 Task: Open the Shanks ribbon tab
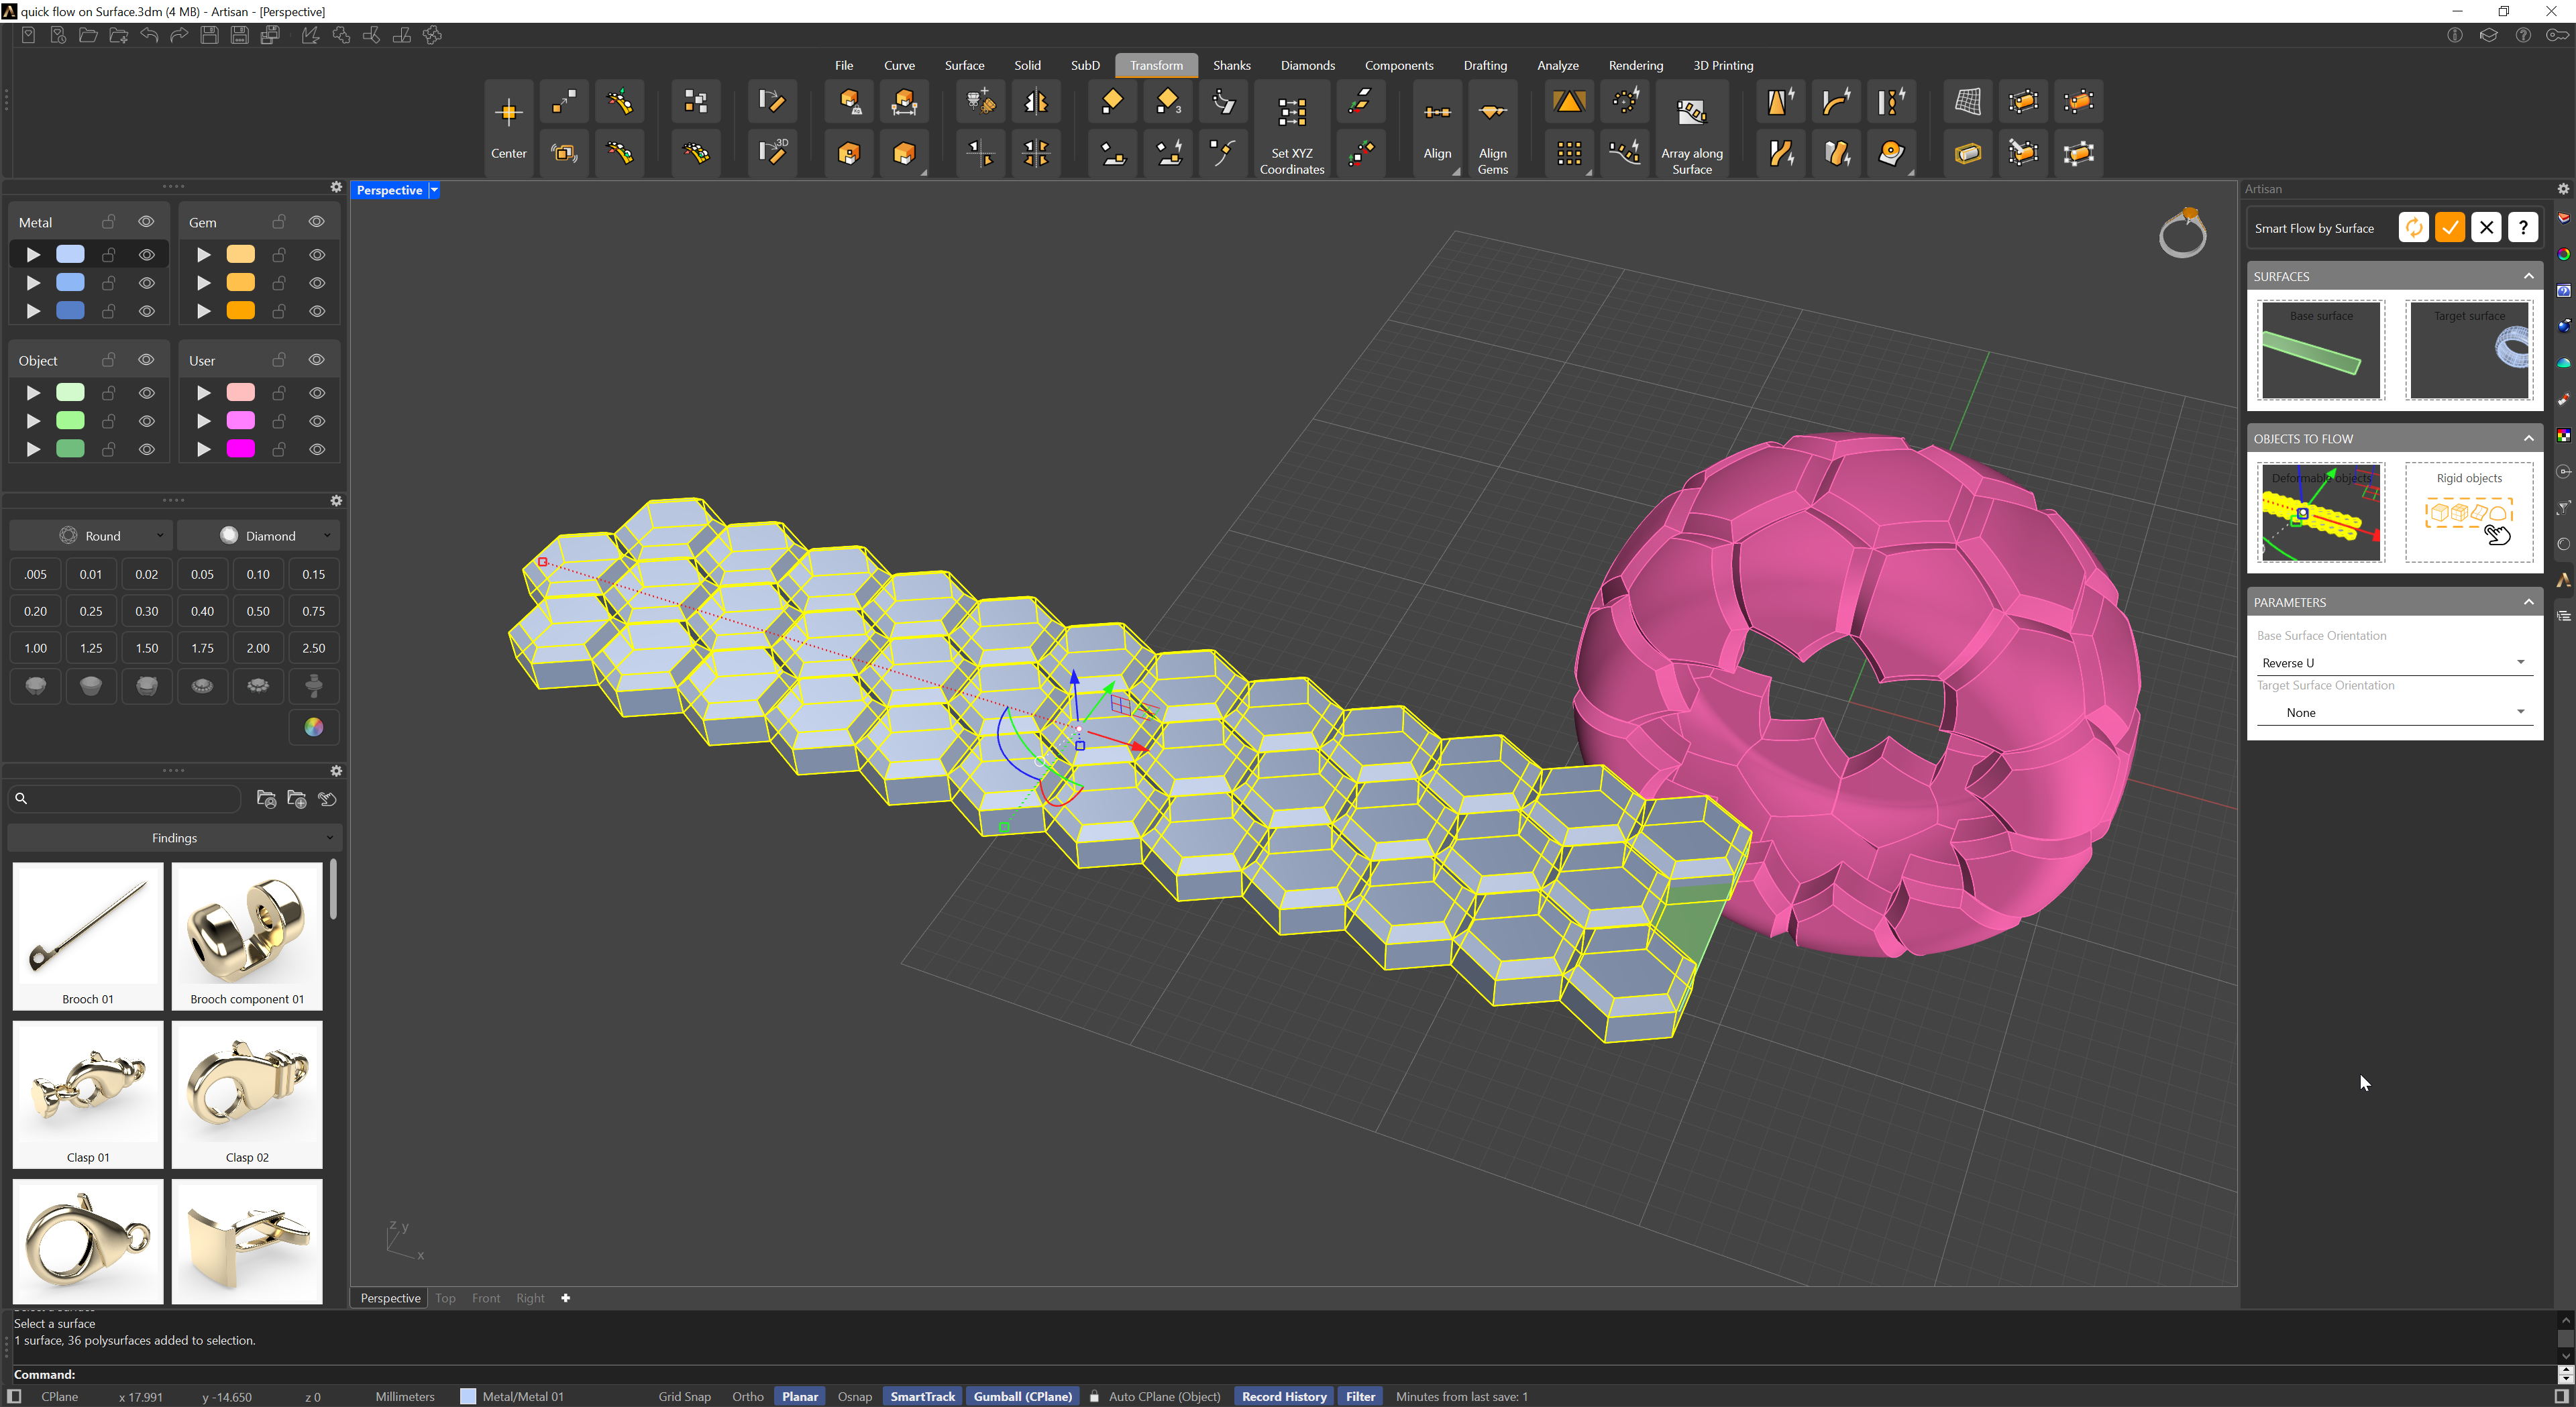1231,66
